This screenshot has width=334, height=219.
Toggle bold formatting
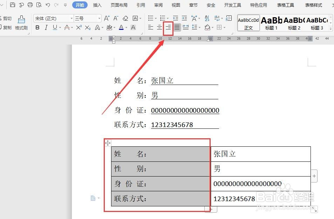coord(38,27)
